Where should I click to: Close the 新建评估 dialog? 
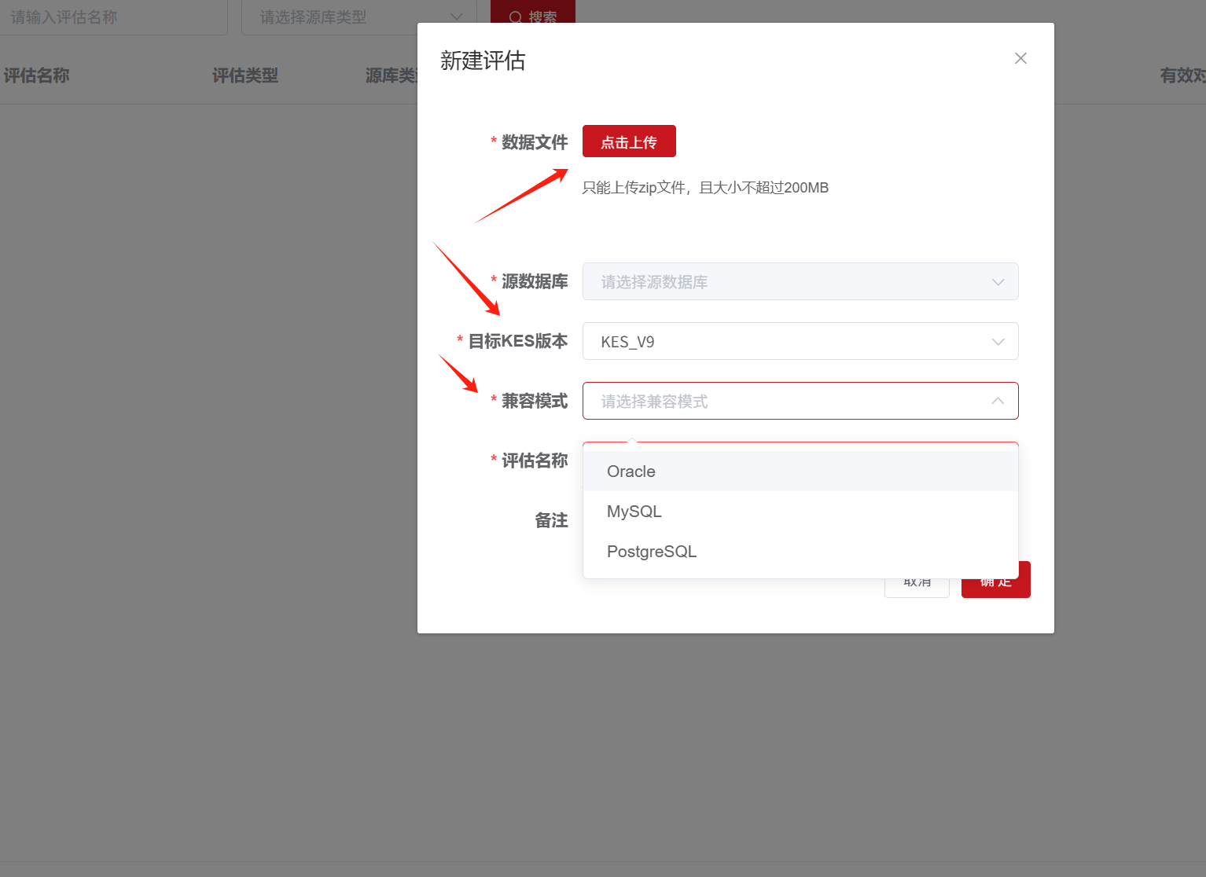point(1020,58)
